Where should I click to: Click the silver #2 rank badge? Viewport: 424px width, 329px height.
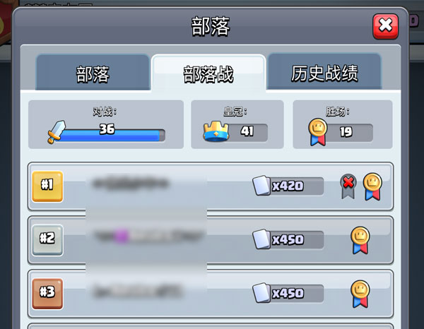point(47,240)
